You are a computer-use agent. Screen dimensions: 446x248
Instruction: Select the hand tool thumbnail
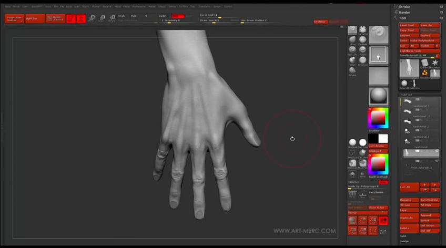click(x=409, y=68)
